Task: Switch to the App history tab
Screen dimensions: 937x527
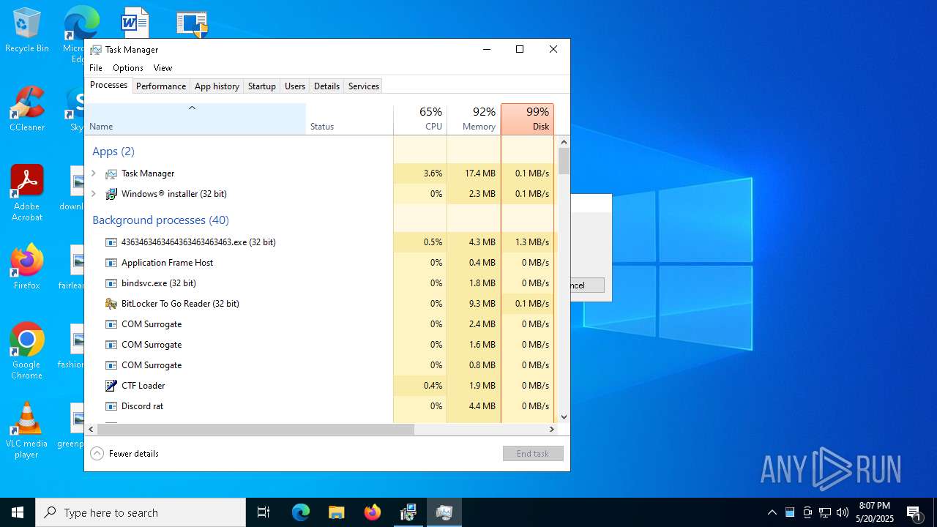Action: click(x=217, y=86)
